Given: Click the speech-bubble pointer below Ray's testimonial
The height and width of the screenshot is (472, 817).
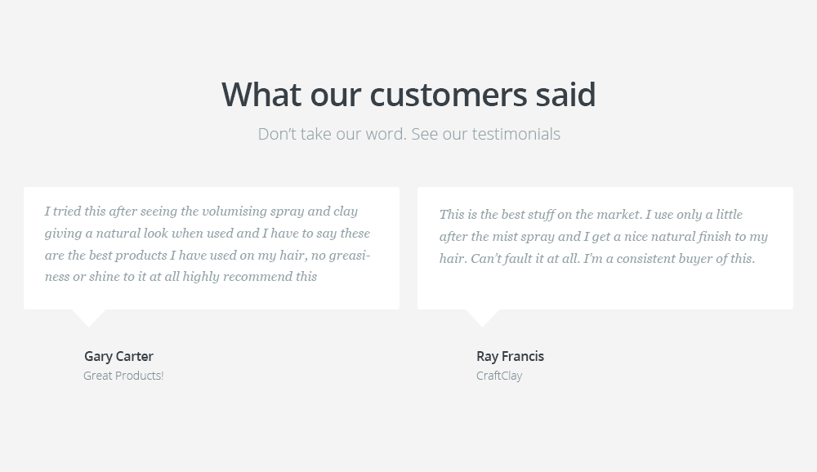Looking at the screenshot, I should [482, 318].
